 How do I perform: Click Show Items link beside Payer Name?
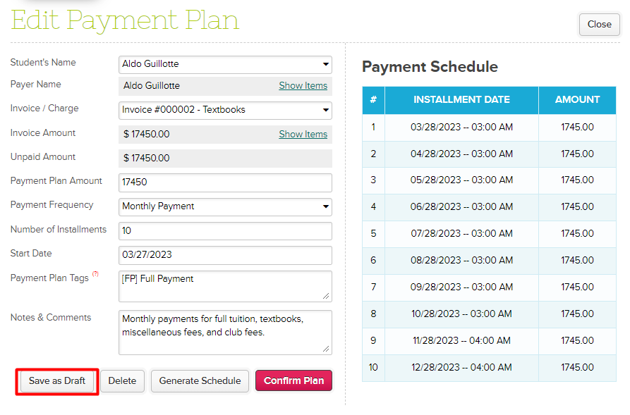(x=303, y=86)
